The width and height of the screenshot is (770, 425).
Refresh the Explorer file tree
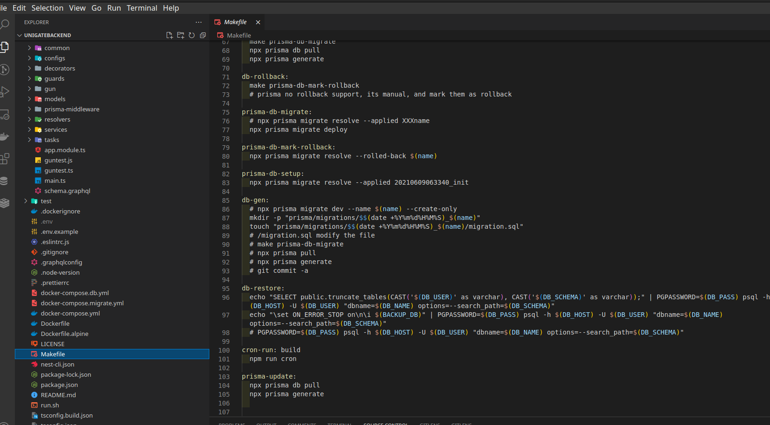pyautogui.click(x=192, y=35)
